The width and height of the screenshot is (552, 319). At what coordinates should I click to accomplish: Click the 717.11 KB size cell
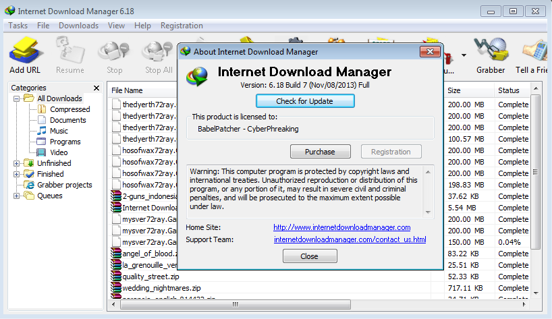pyautogui.click(x=466, y=288)
